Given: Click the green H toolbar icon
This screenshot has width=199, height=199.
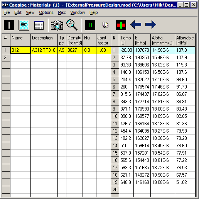Looking at the screenshot, I should click(x=90, y=25).
